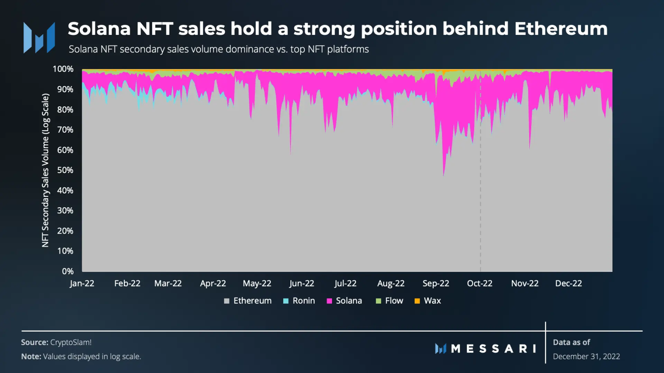Click the Jan-22 x-axis label

pyautogui.click(x=82, y=284)
